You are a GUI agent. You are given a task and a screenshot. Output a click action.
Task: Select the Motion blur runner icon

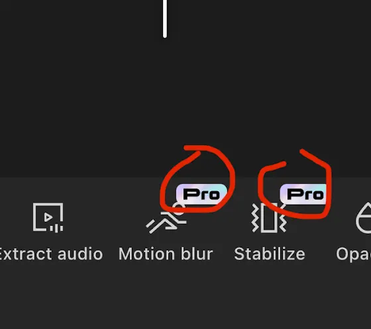[x=166, y=218]
